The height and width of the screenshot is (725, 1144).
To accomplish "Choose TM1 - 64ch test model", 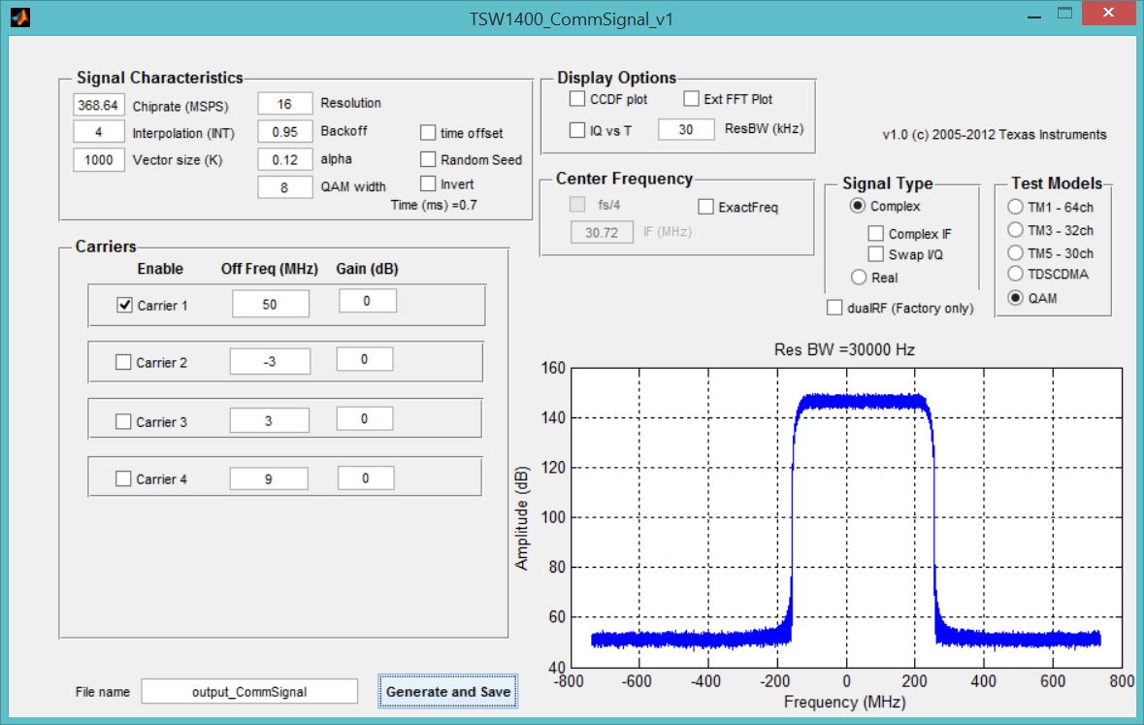I will 1015,207.
